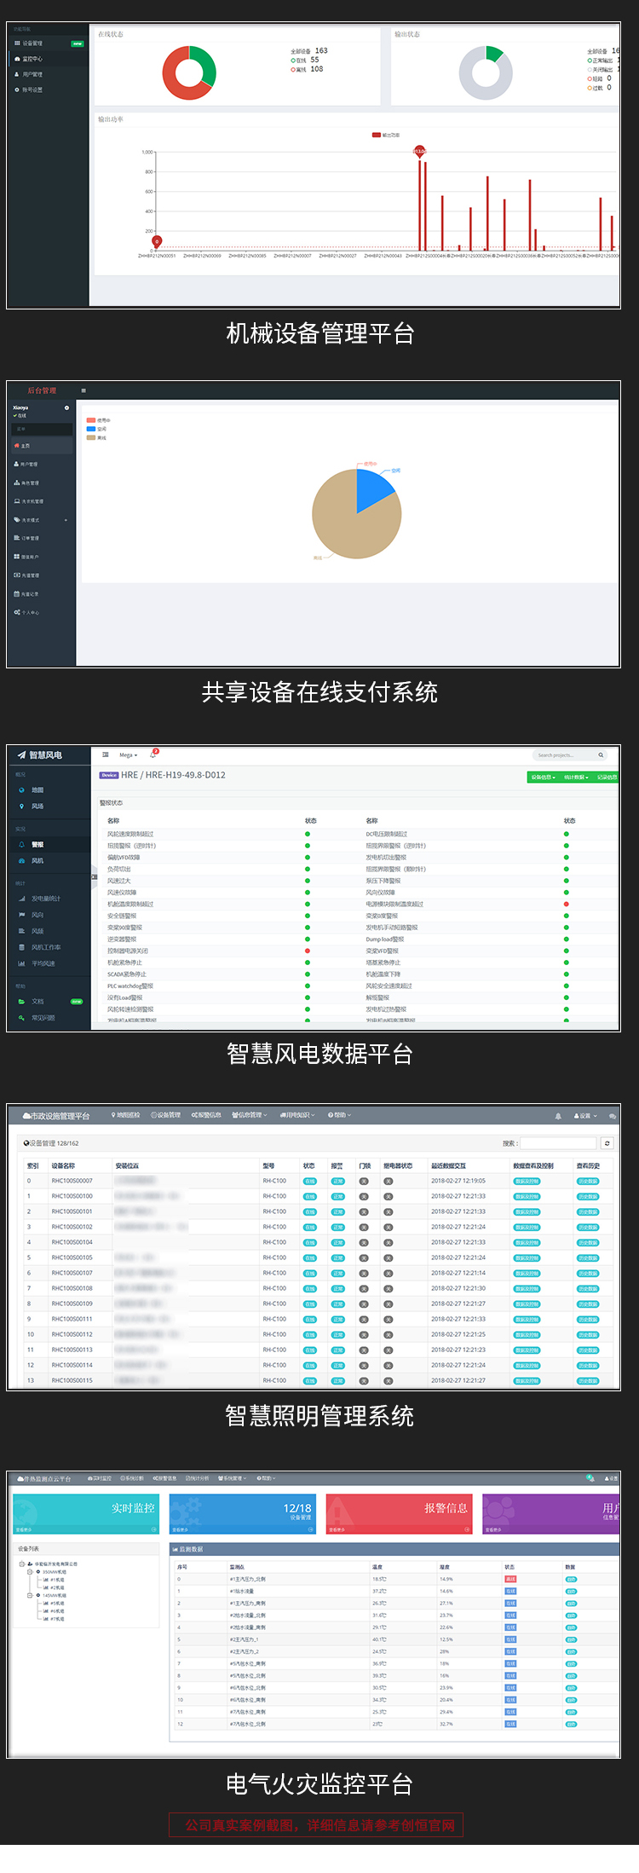Click 历史数据 button for device RHC100S00007

click(588, 1181)
